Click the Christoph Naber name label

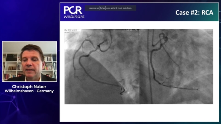29,86
